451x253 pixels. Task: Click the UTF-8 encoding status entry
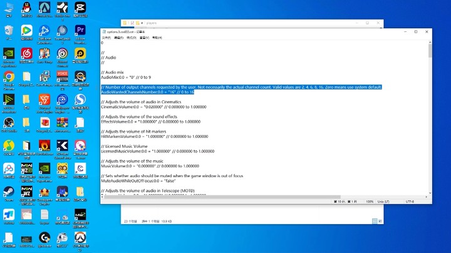tap(410, 202)
